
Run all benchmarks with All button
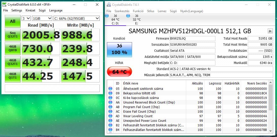point(12,21)
